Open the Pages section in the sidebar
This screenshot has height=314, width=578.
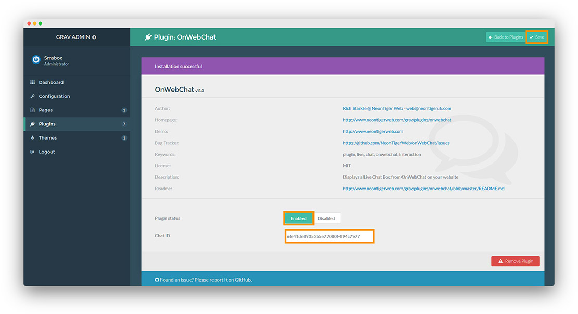46,110
